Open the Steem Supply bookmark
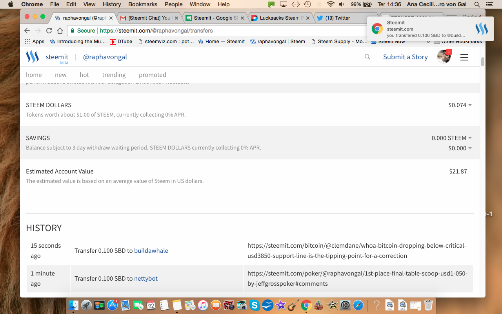 click(x=339, y=41)
